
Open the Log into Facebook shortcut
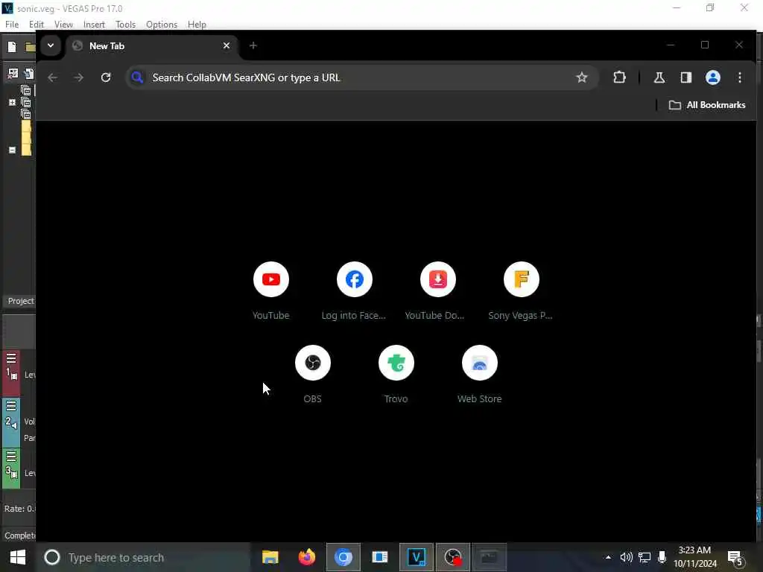pyautogui.click(x=354, y=291)
